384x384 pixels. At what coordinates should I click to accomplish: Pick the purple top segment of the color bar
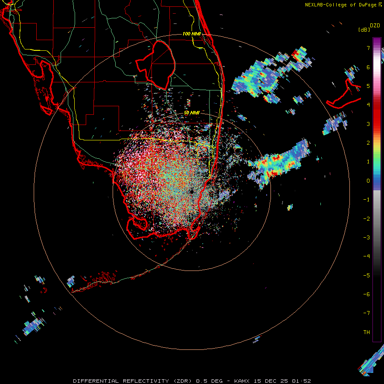[377, 42]
